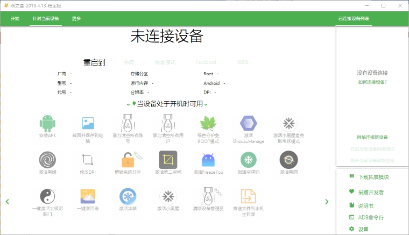409x235 pixels.
Task: Reboot to 系统 option
Action: (x=129, y=62)
